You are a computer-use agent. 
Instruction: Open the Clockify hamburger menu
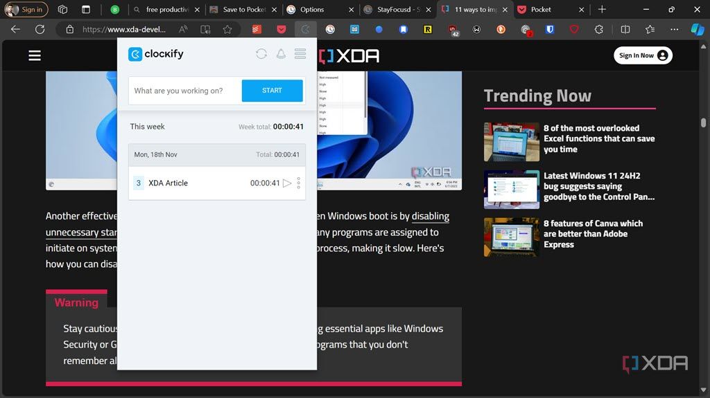pyautogui.click(x=300, y=54)
